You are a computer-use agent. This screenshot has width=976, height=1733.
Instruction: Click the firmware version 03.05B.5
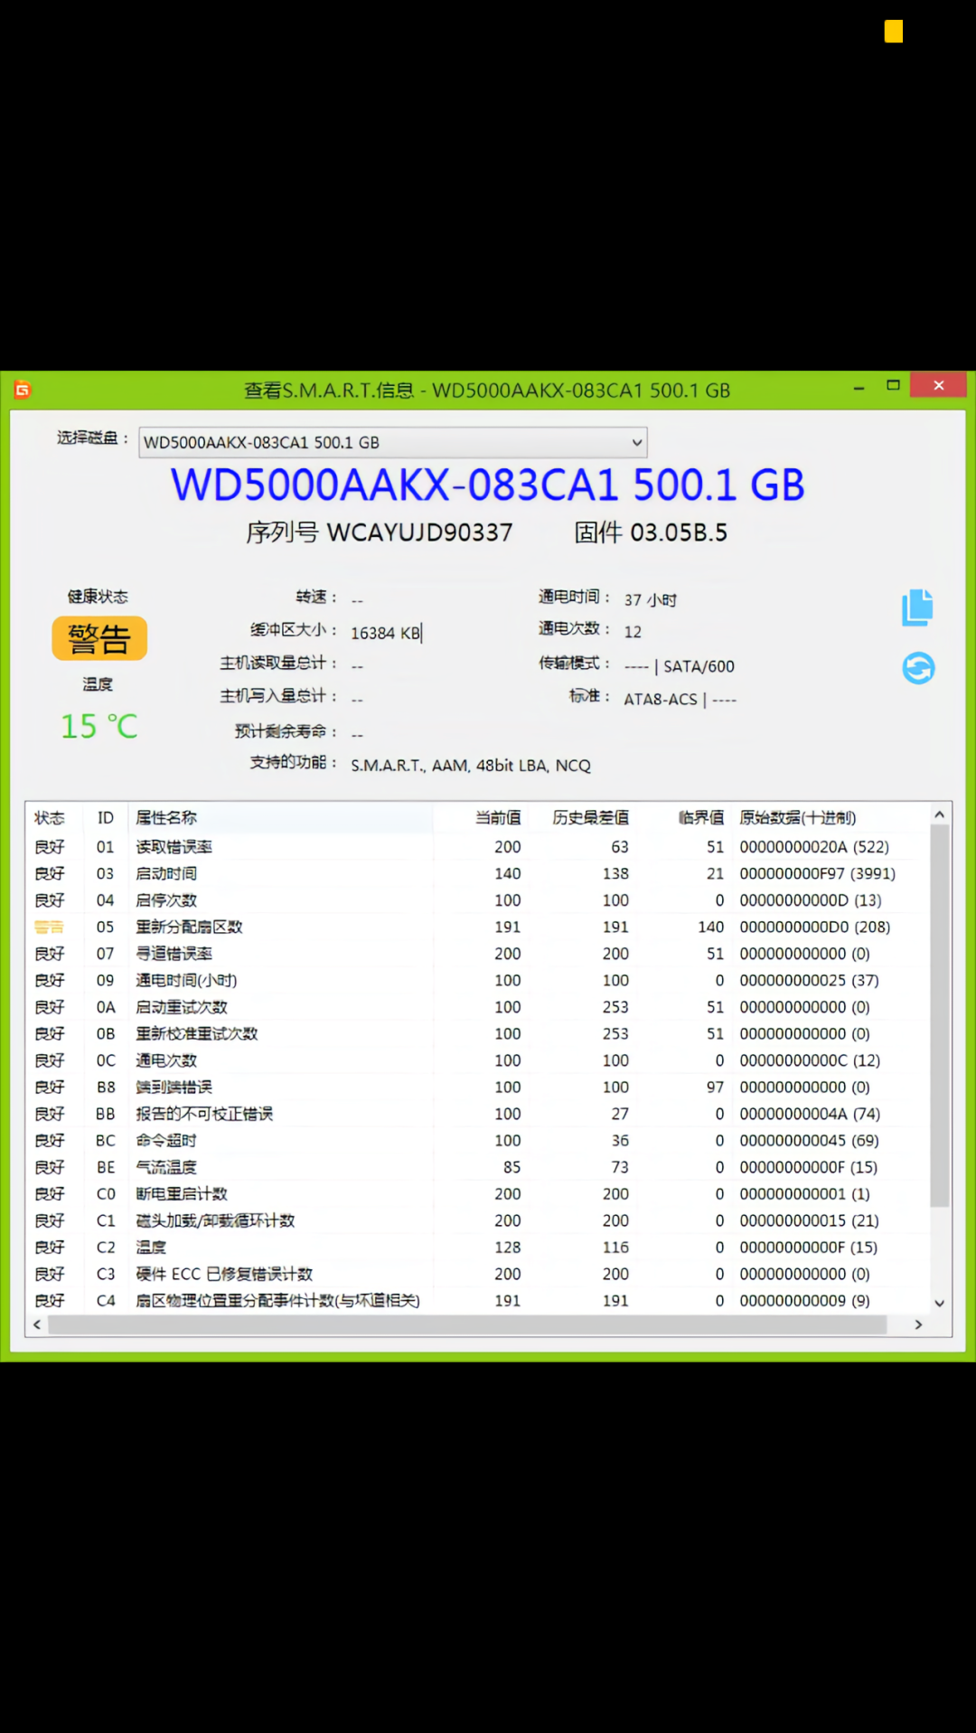(x=679, y=532)
